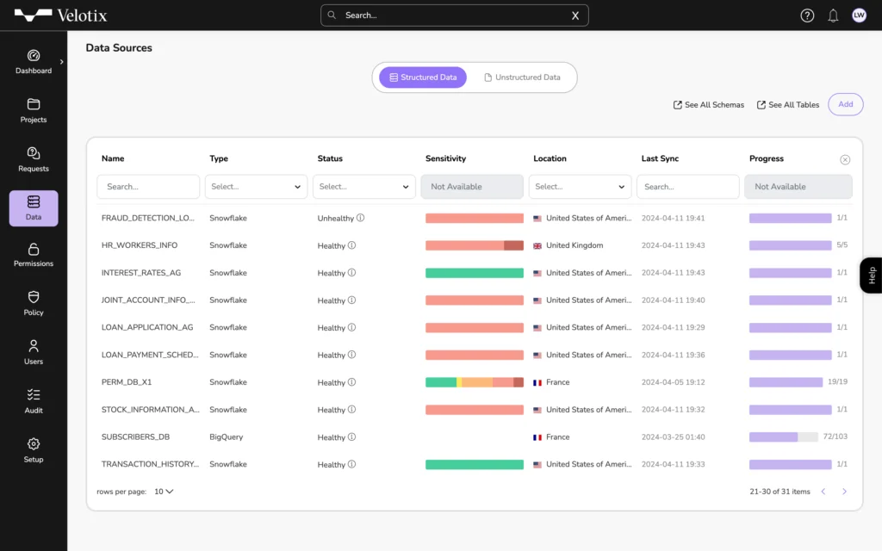Open the Requests section
This screenshot has width=882, height=551.
[34, 159]
